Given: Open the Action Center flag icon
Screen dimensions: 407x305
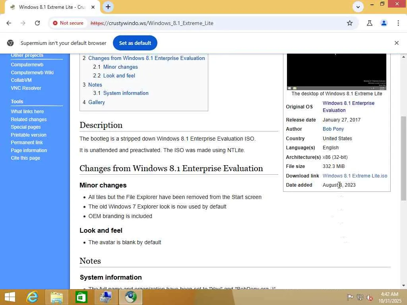Looking at the screenshot, I should (350, 297).
